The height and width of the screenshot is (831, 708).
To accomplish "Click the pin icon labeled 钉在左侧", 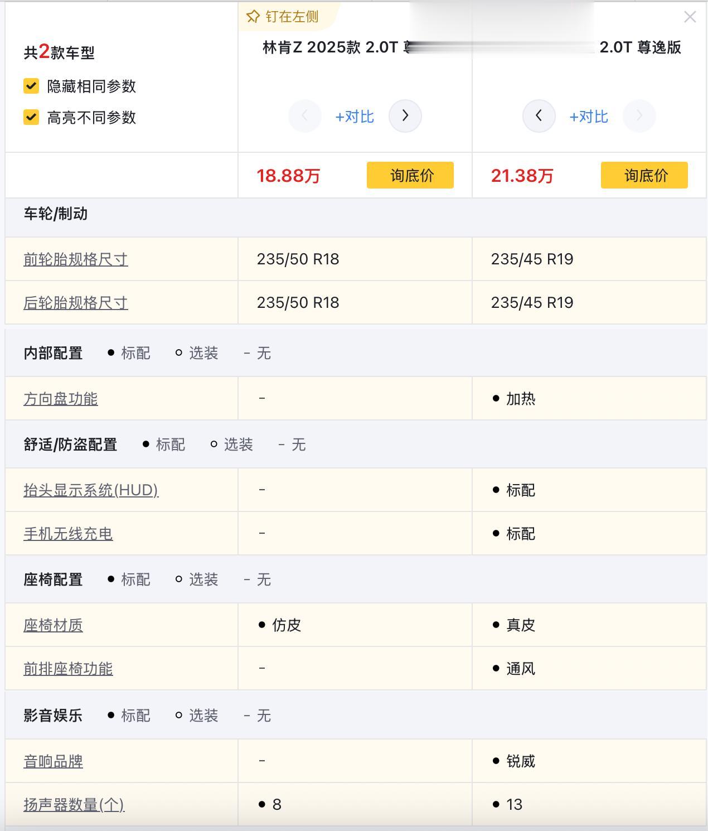I will pos(253,17).
